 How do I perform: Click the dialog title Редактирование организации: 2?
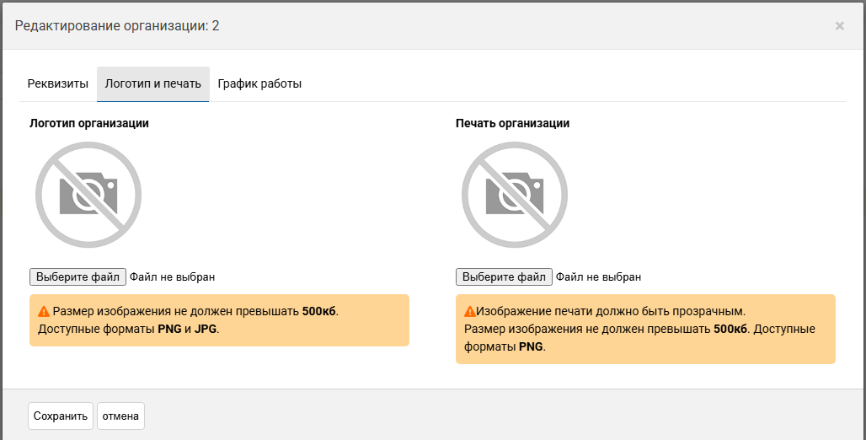117,26
